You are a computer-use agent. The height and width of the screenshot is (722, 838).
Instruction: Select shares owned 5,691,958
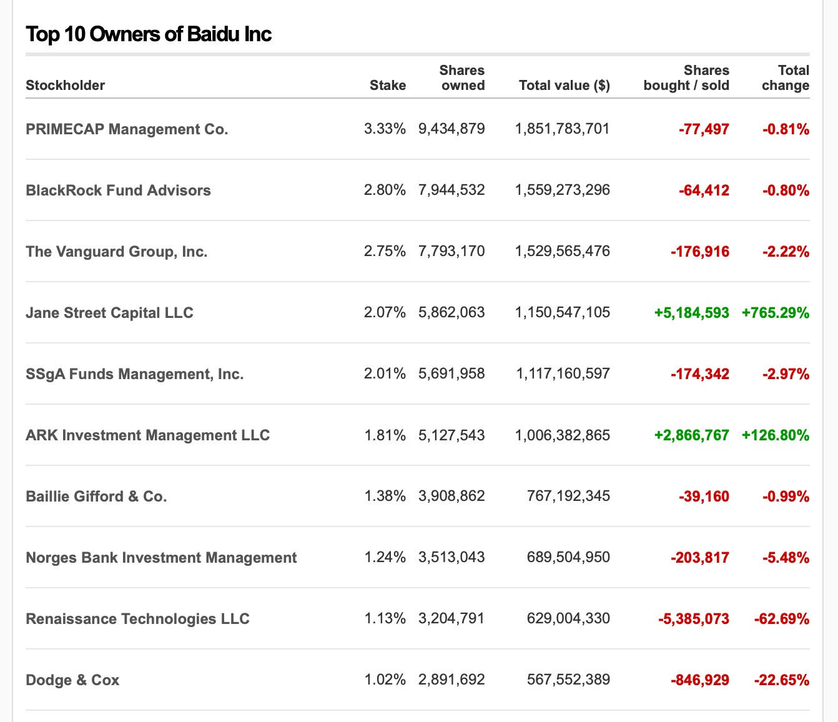tap(451, 374)
